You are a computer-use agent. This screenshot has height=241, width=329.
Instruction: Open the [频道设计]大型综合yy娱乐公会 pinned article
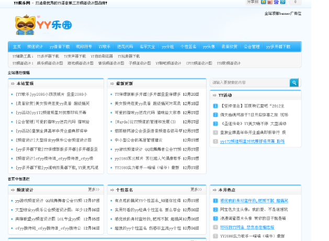click(53, 140)
